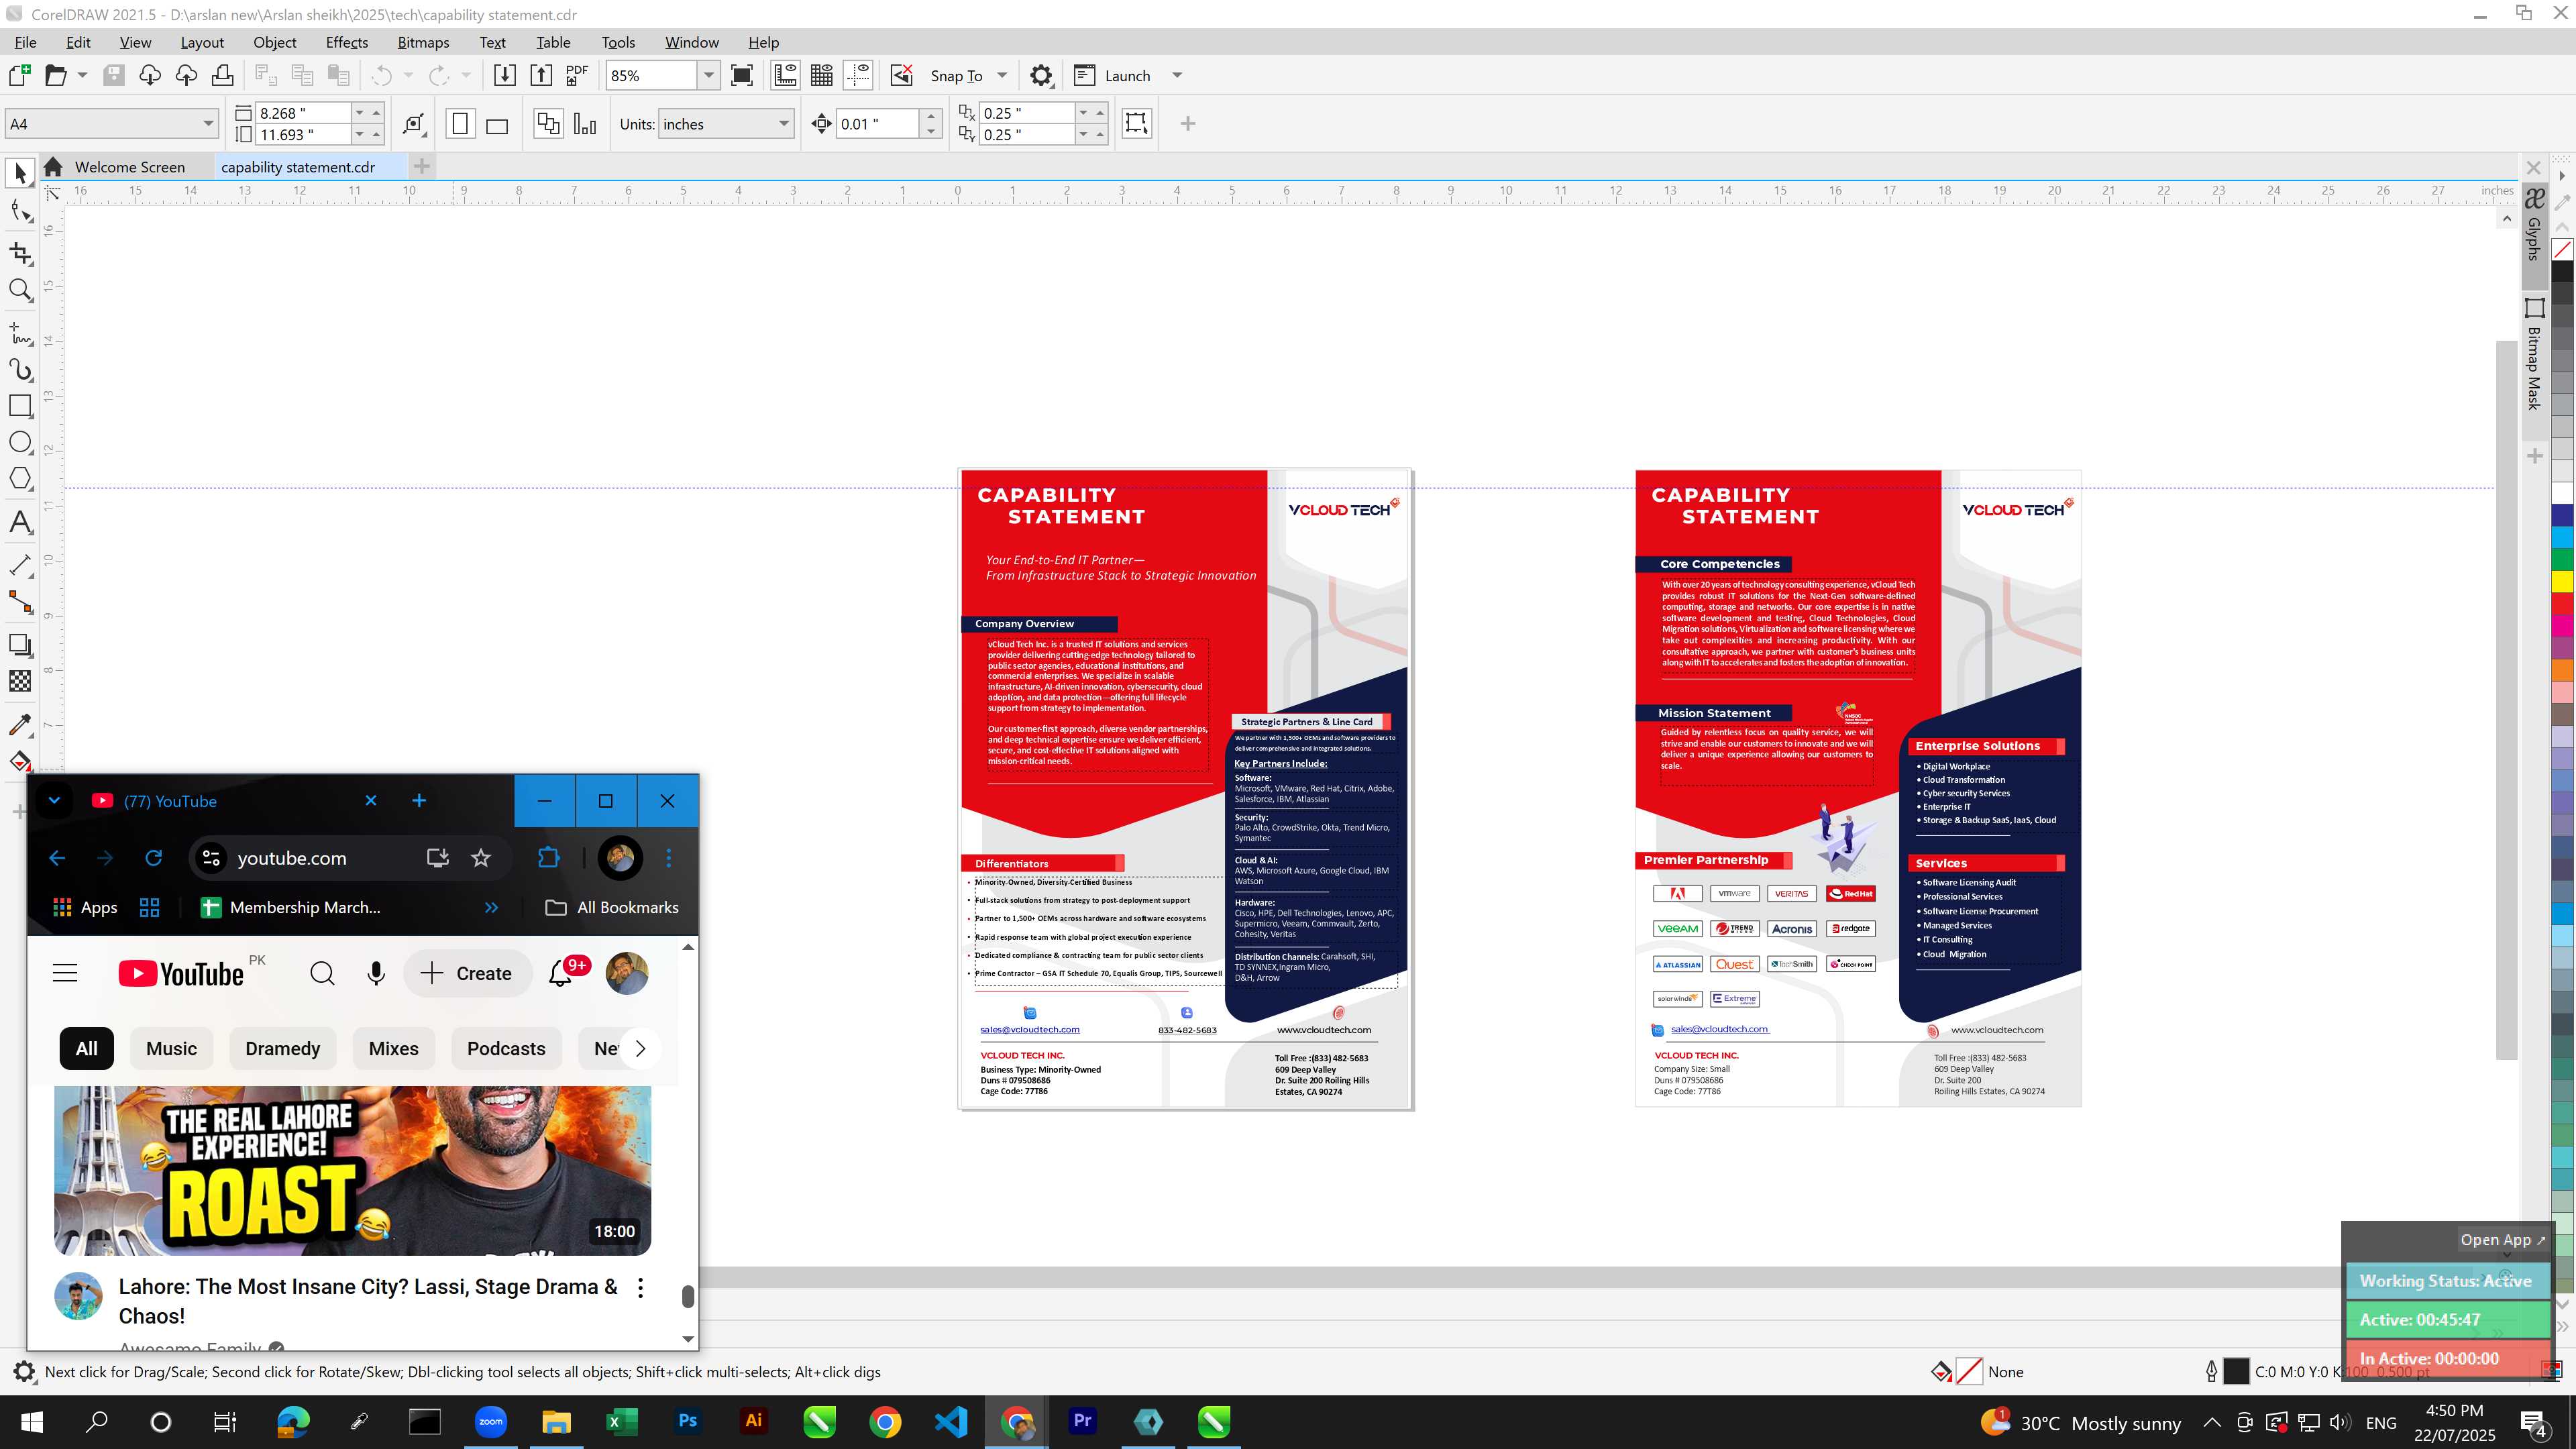Viewport: 2576px width, 1449px height.
Task: Select the Podcasts chip on YouTube
Action: 506,1048
